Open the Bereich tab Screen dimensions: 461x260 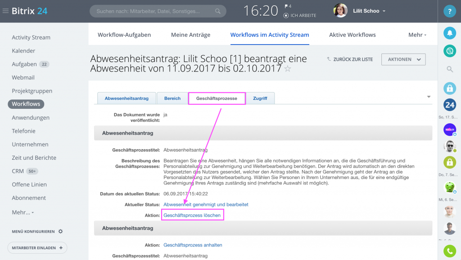[x=172, y=99]
